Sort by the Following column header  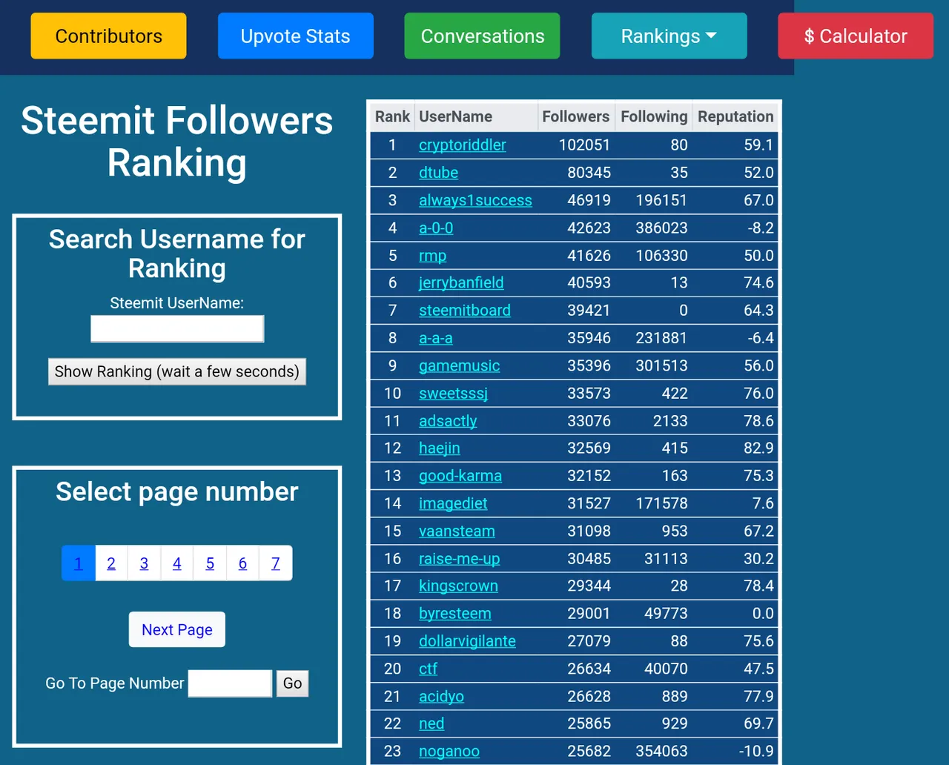[654, 116]
